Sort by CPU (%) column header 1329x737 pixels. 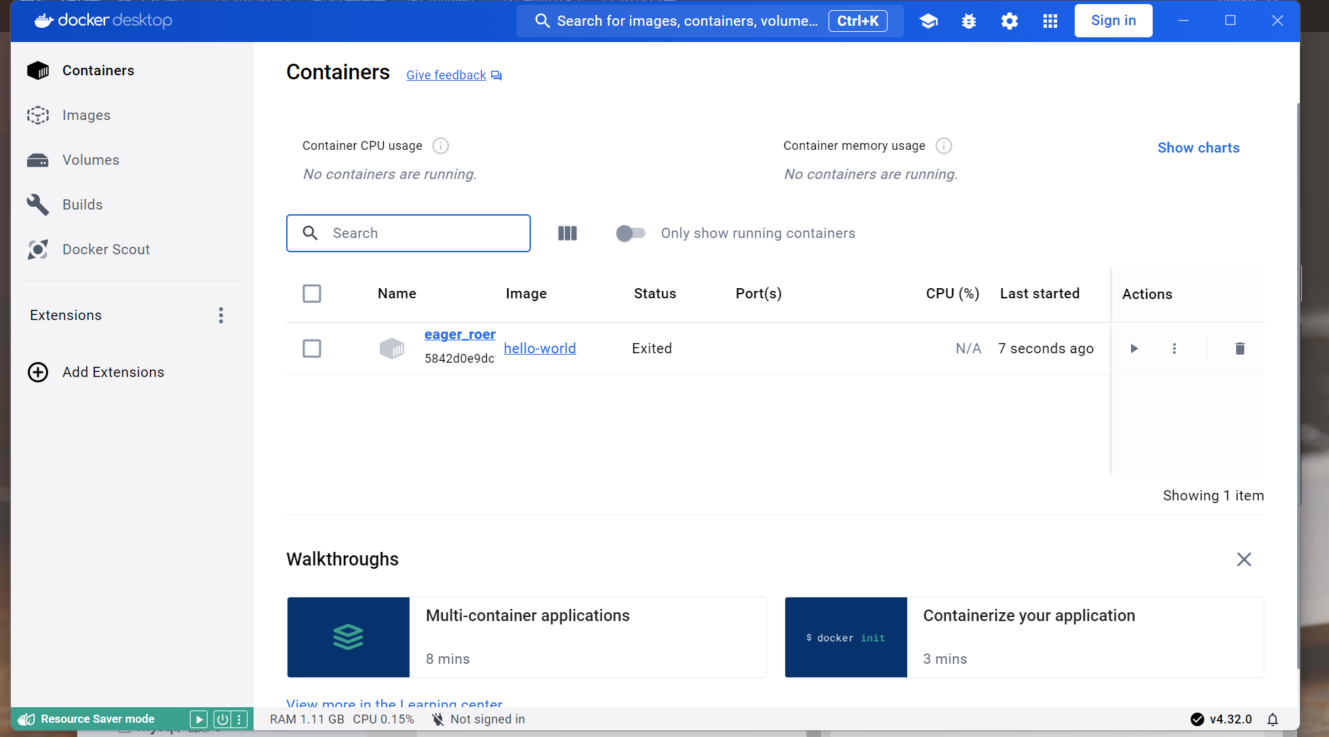pyautogui.click(x=953, y=294)
